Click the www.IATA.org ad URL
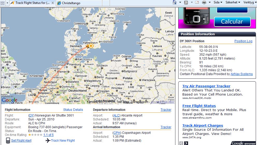The width and height of the screenshot is (257, 145). click(x=192, y=137)
